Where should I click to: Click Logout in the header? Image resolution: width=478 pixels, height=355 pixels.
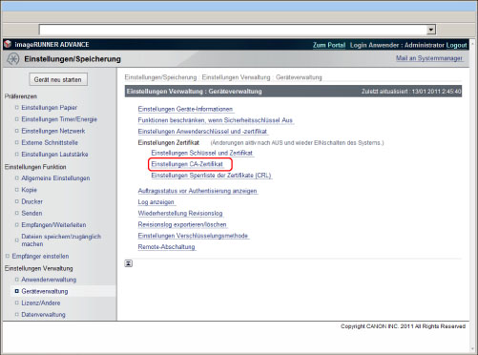point(456,45)
